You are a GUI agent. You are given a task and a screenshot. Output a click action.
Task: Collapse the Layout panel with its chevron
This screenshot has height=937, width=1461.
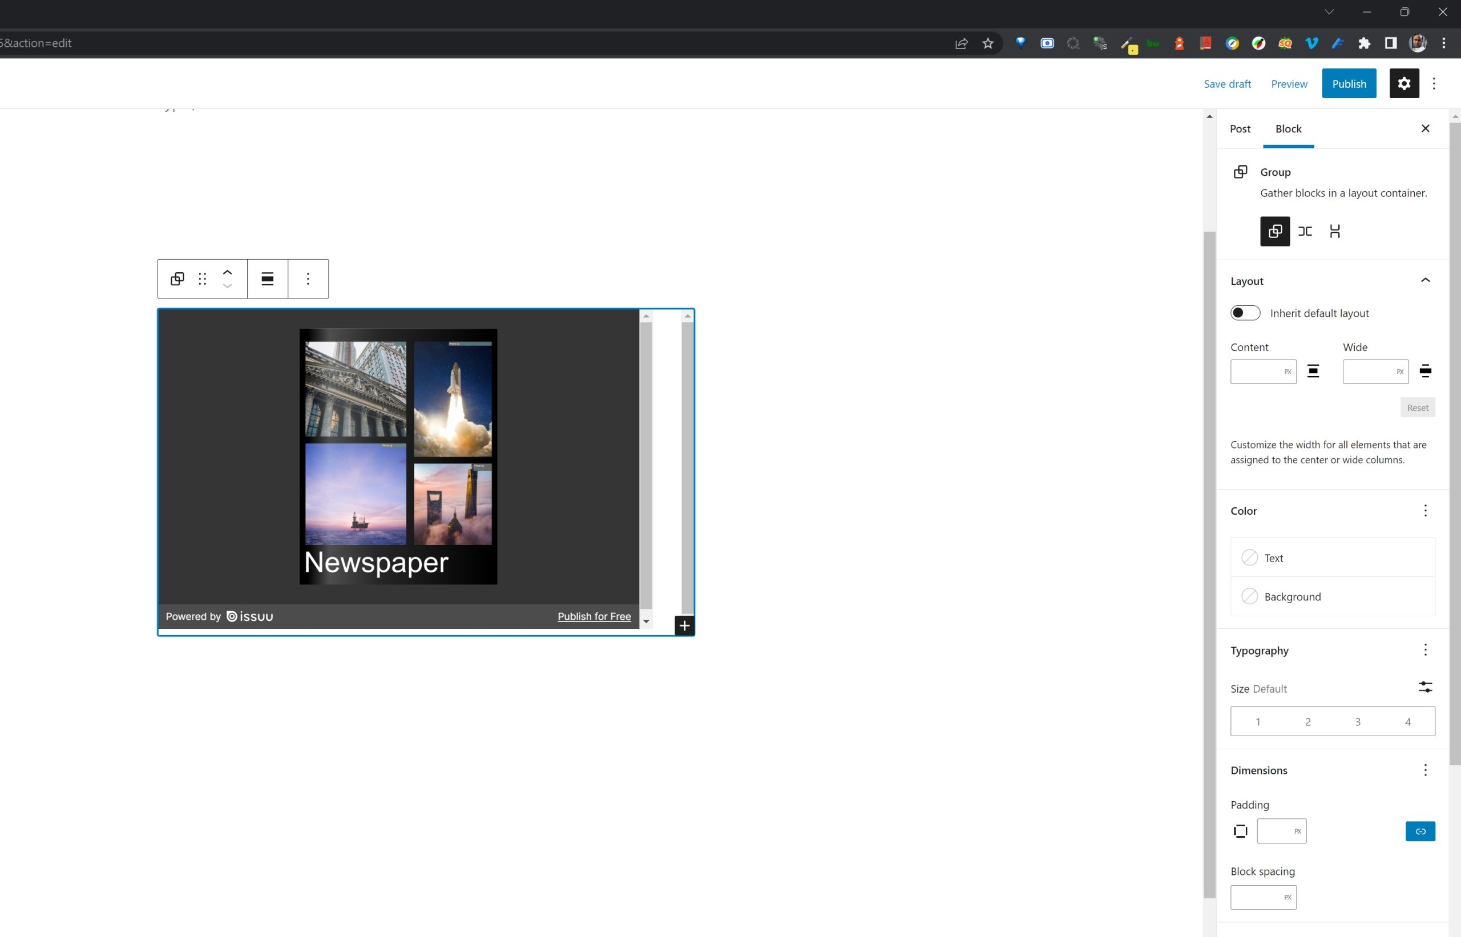(1425, 280)
